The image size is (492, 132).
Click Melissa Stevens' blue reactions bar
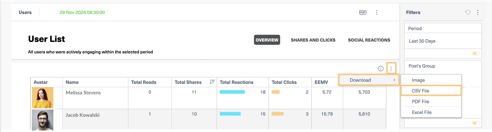point(232,92)
